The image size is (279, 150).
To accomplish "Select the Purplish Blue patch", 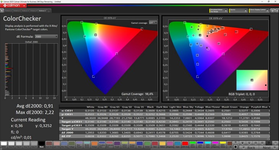I will click(102, 145).
